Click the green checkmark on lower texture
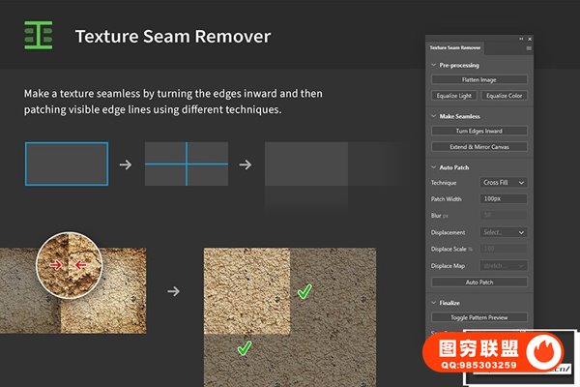Screen dimensions: 580x387 245,347
